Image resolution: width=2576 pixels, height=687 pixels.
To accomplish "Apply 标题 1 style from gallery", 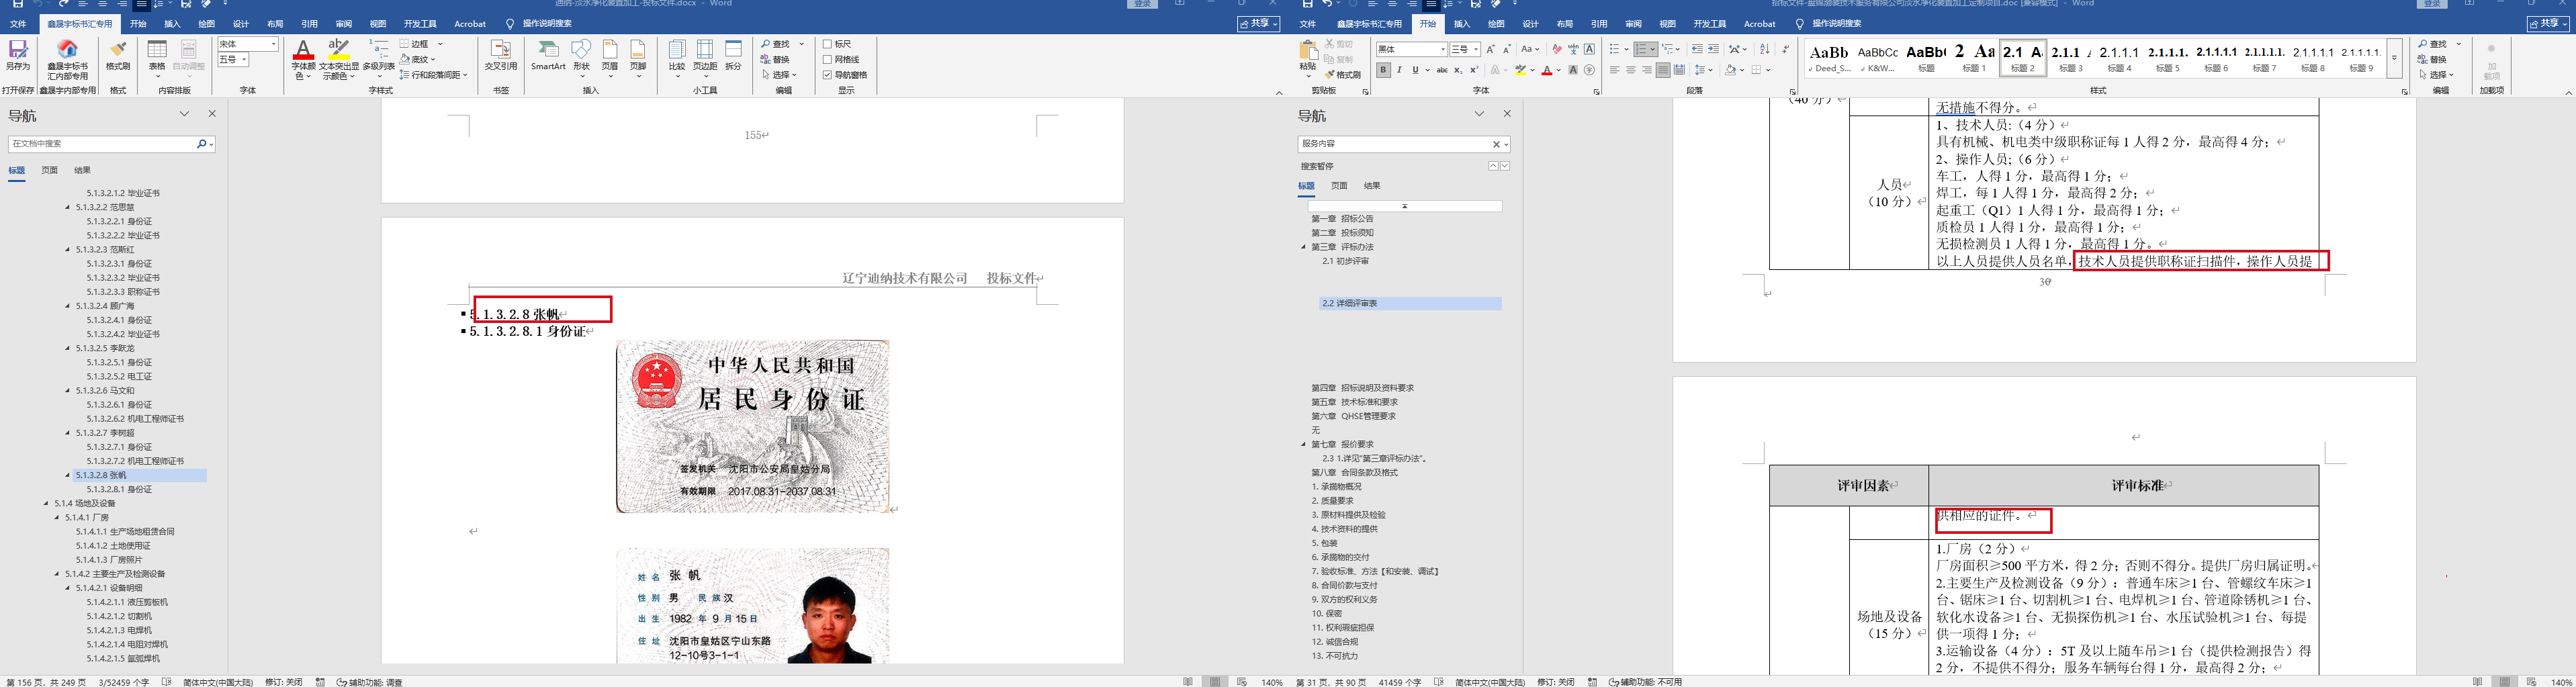I will pos(1974,59).
